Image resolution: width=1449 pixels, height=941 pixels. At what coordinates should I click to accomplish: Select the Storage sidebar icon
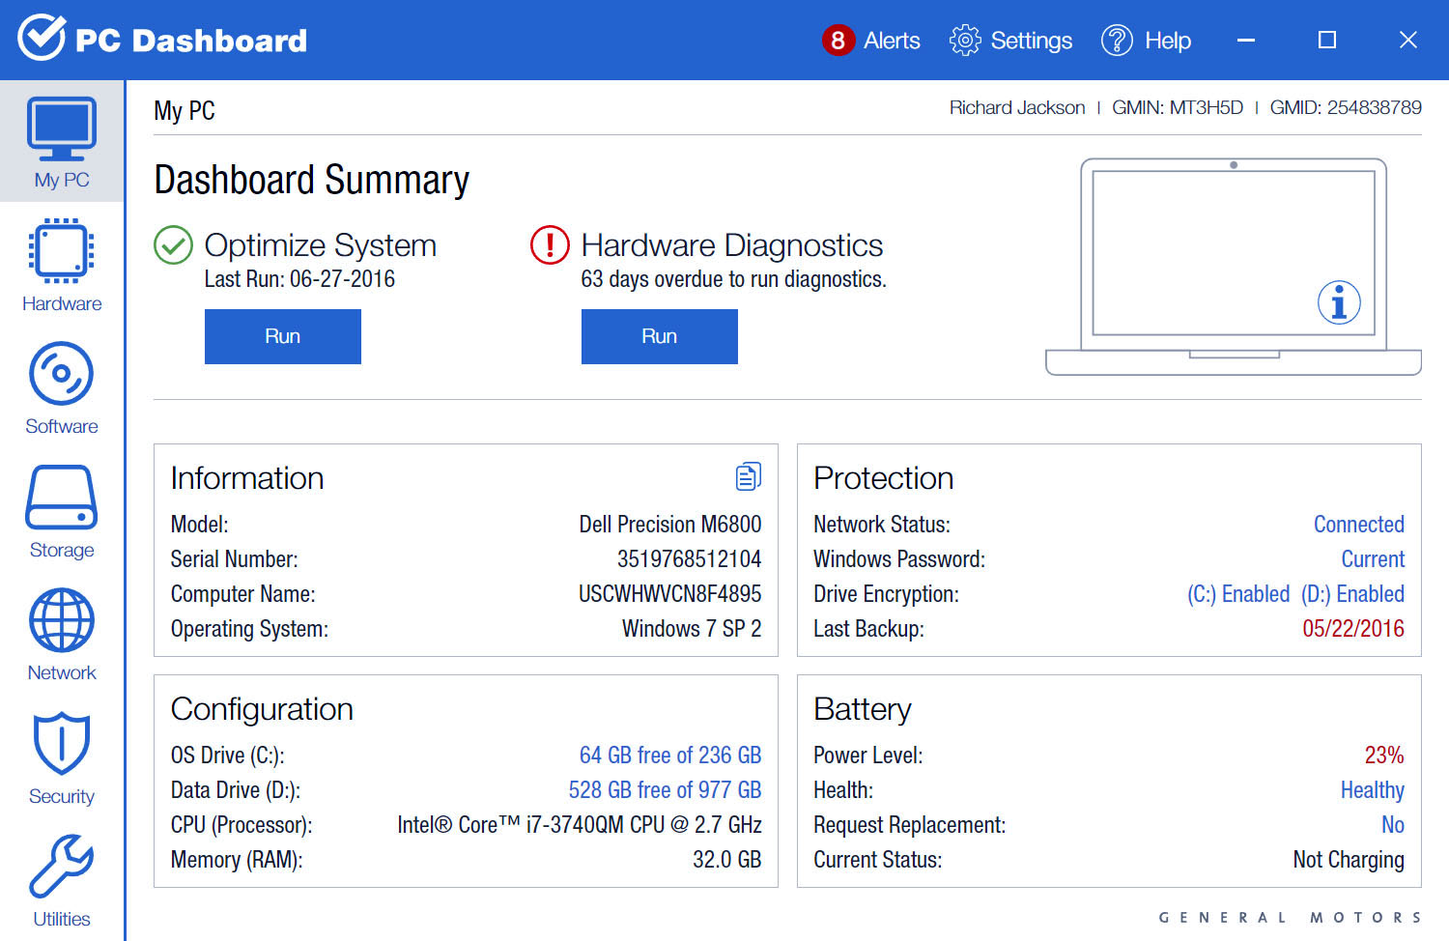point(61,509)
